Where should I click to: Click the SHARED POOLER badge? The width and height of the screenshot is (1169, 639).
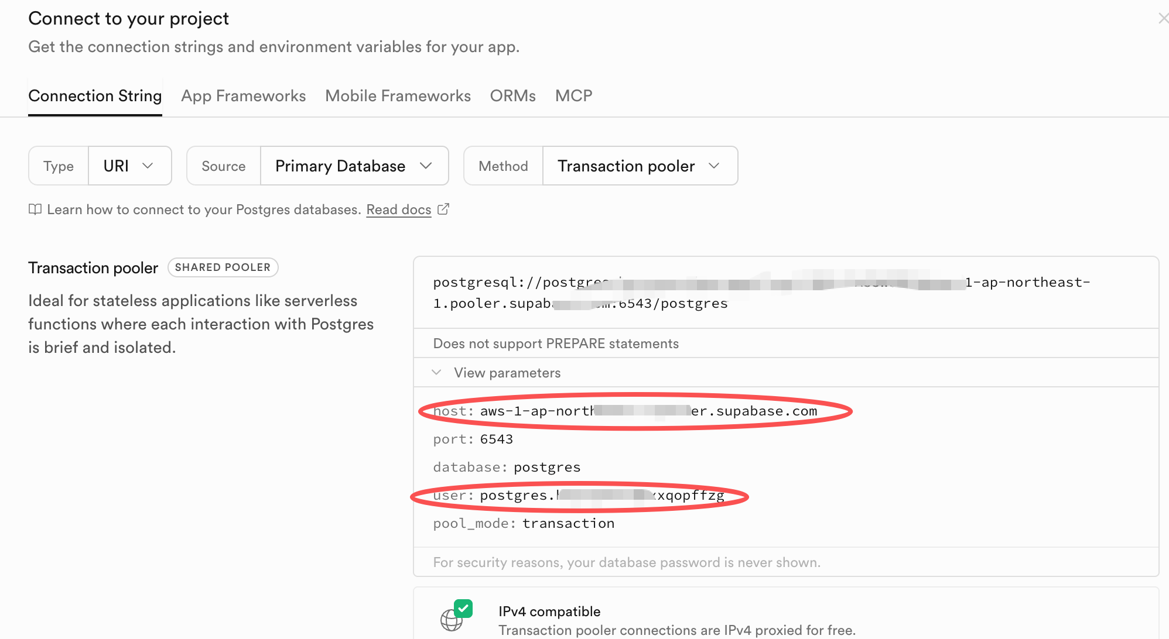(223, 267)
